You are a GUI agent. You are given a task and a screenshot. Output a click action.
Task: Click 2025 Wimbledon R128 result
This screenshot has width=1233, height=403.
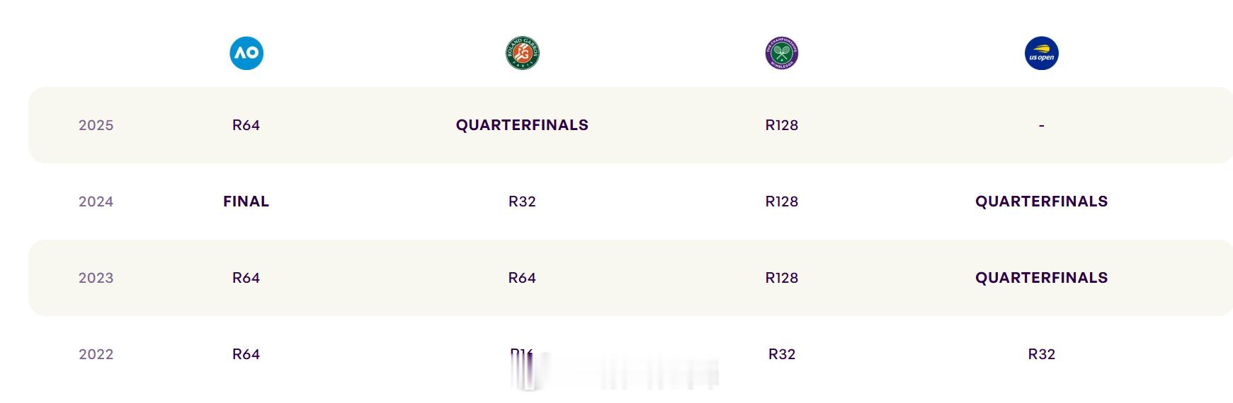782,125
